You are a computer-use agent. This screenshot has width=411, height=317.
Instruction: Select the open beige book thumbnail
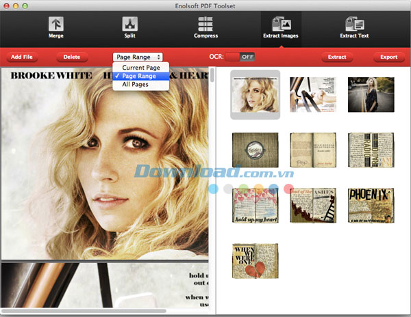tap(313, 150)
